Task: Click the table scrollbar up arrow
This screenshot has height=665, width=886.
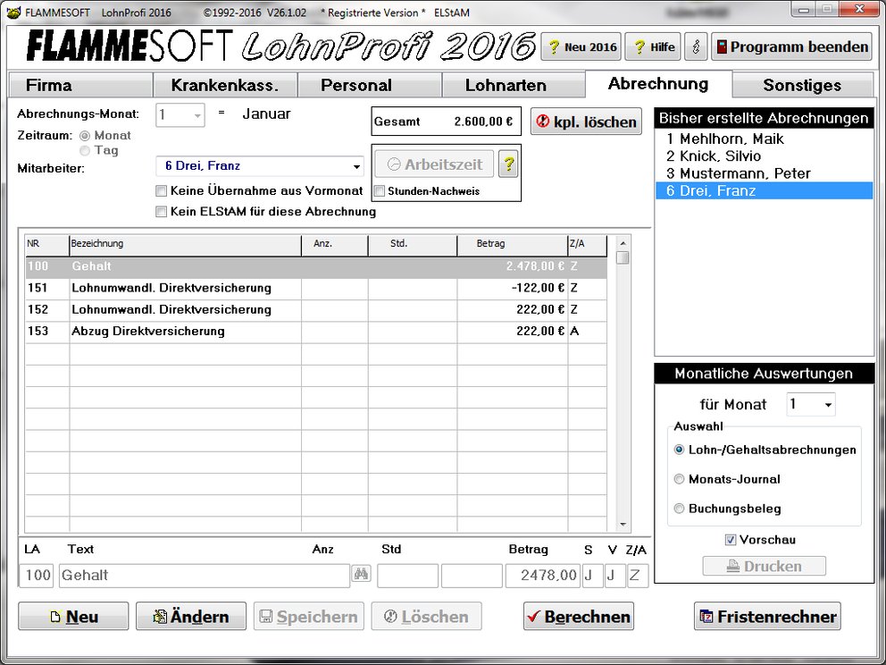Action: pyautogui.click(x=623, y=243)
